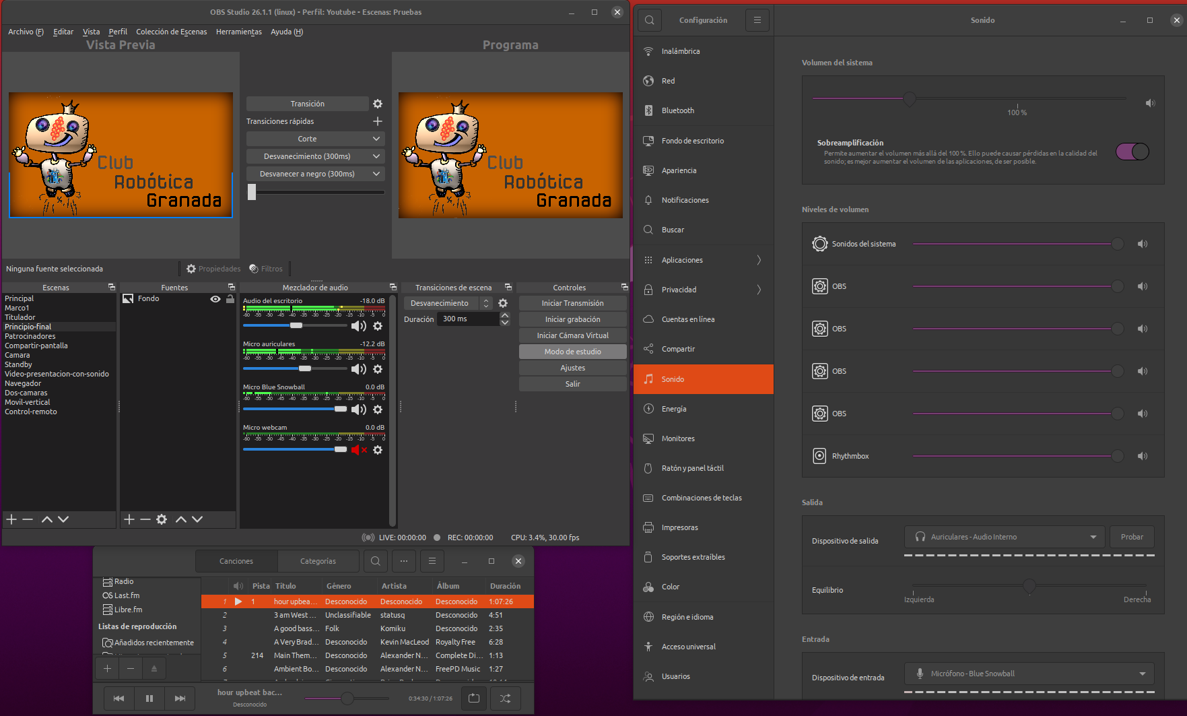Mute system volume speaker icon

[x=1151, y=103]
